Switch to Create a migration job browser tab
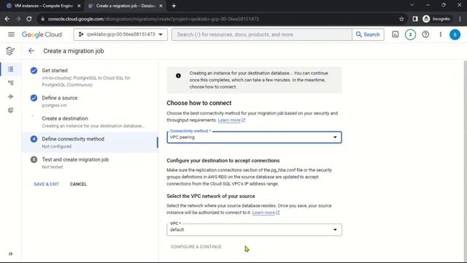 [x=125, y=6]
